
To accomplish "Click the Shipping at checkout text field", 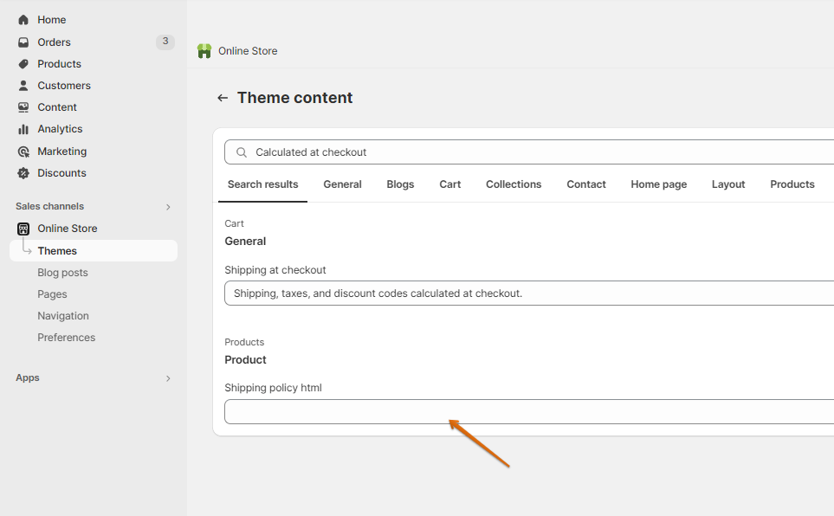I will coord(528,293).
